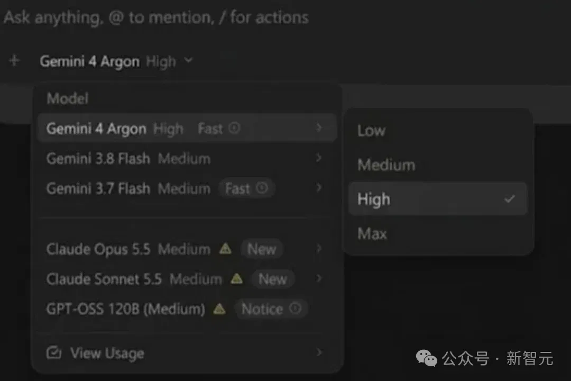
Task: Click warning triangle beside Claude Opus 5.5
Action: [x=225, y=249]
